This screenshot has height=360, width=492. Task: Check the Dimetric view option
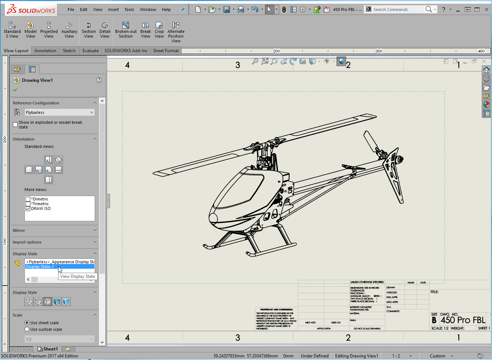tap(28, 199)
